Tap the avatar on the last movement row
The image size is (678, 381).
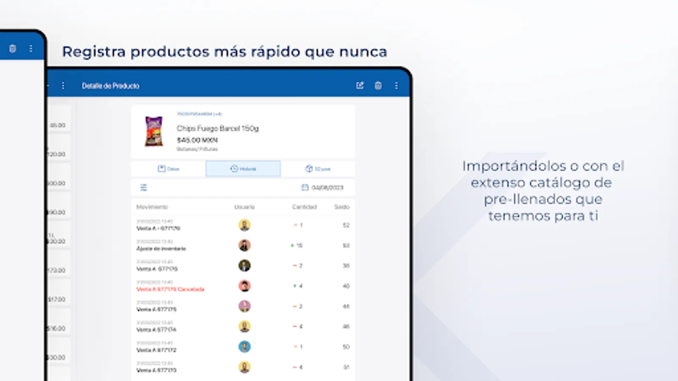click(245, 367)
